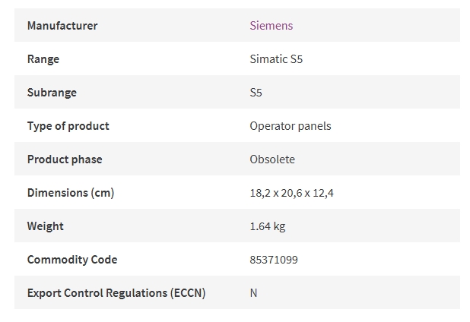Open the Siemens manufacturer link

pos(272,25)
